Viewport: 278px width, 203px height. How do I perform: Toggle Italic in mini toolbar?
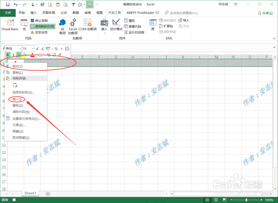[13, 55]
